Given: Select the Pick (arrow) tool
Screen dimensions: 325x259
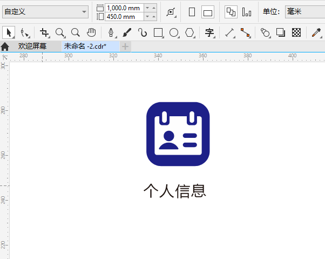Looking at the screenshot, I should pos(9,32).
